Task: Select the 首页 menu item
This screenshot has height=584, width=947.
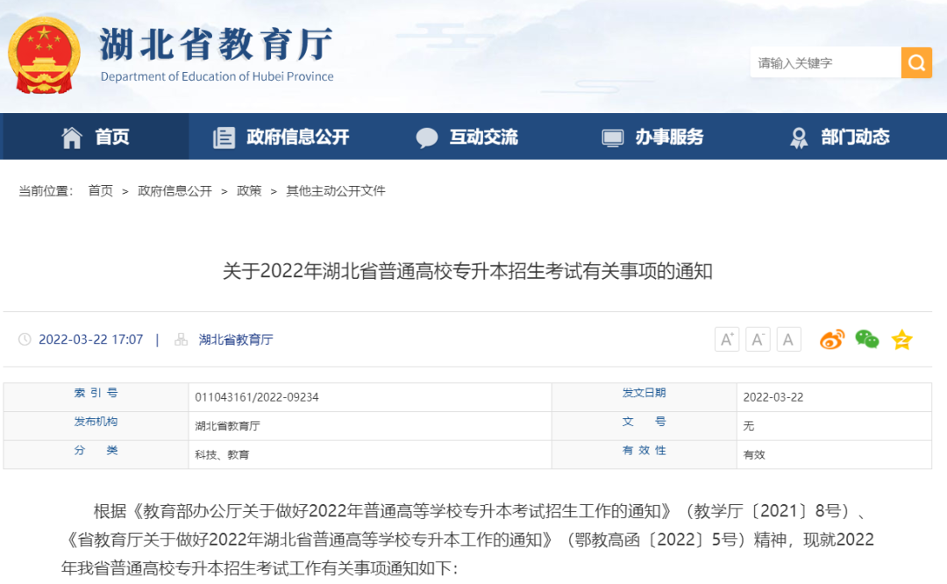Action: [x=110, y=137]
